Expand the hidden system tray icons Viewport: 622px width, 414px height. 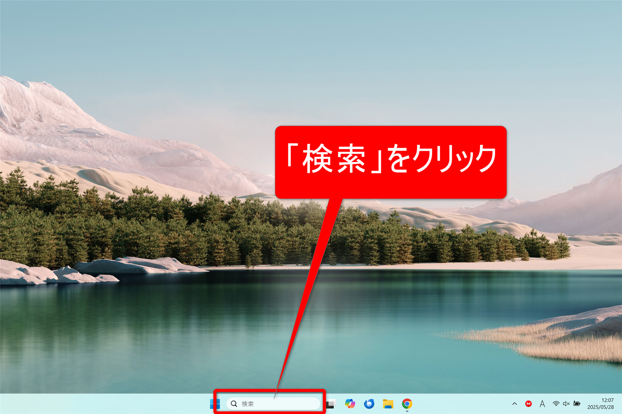(515, 404)
